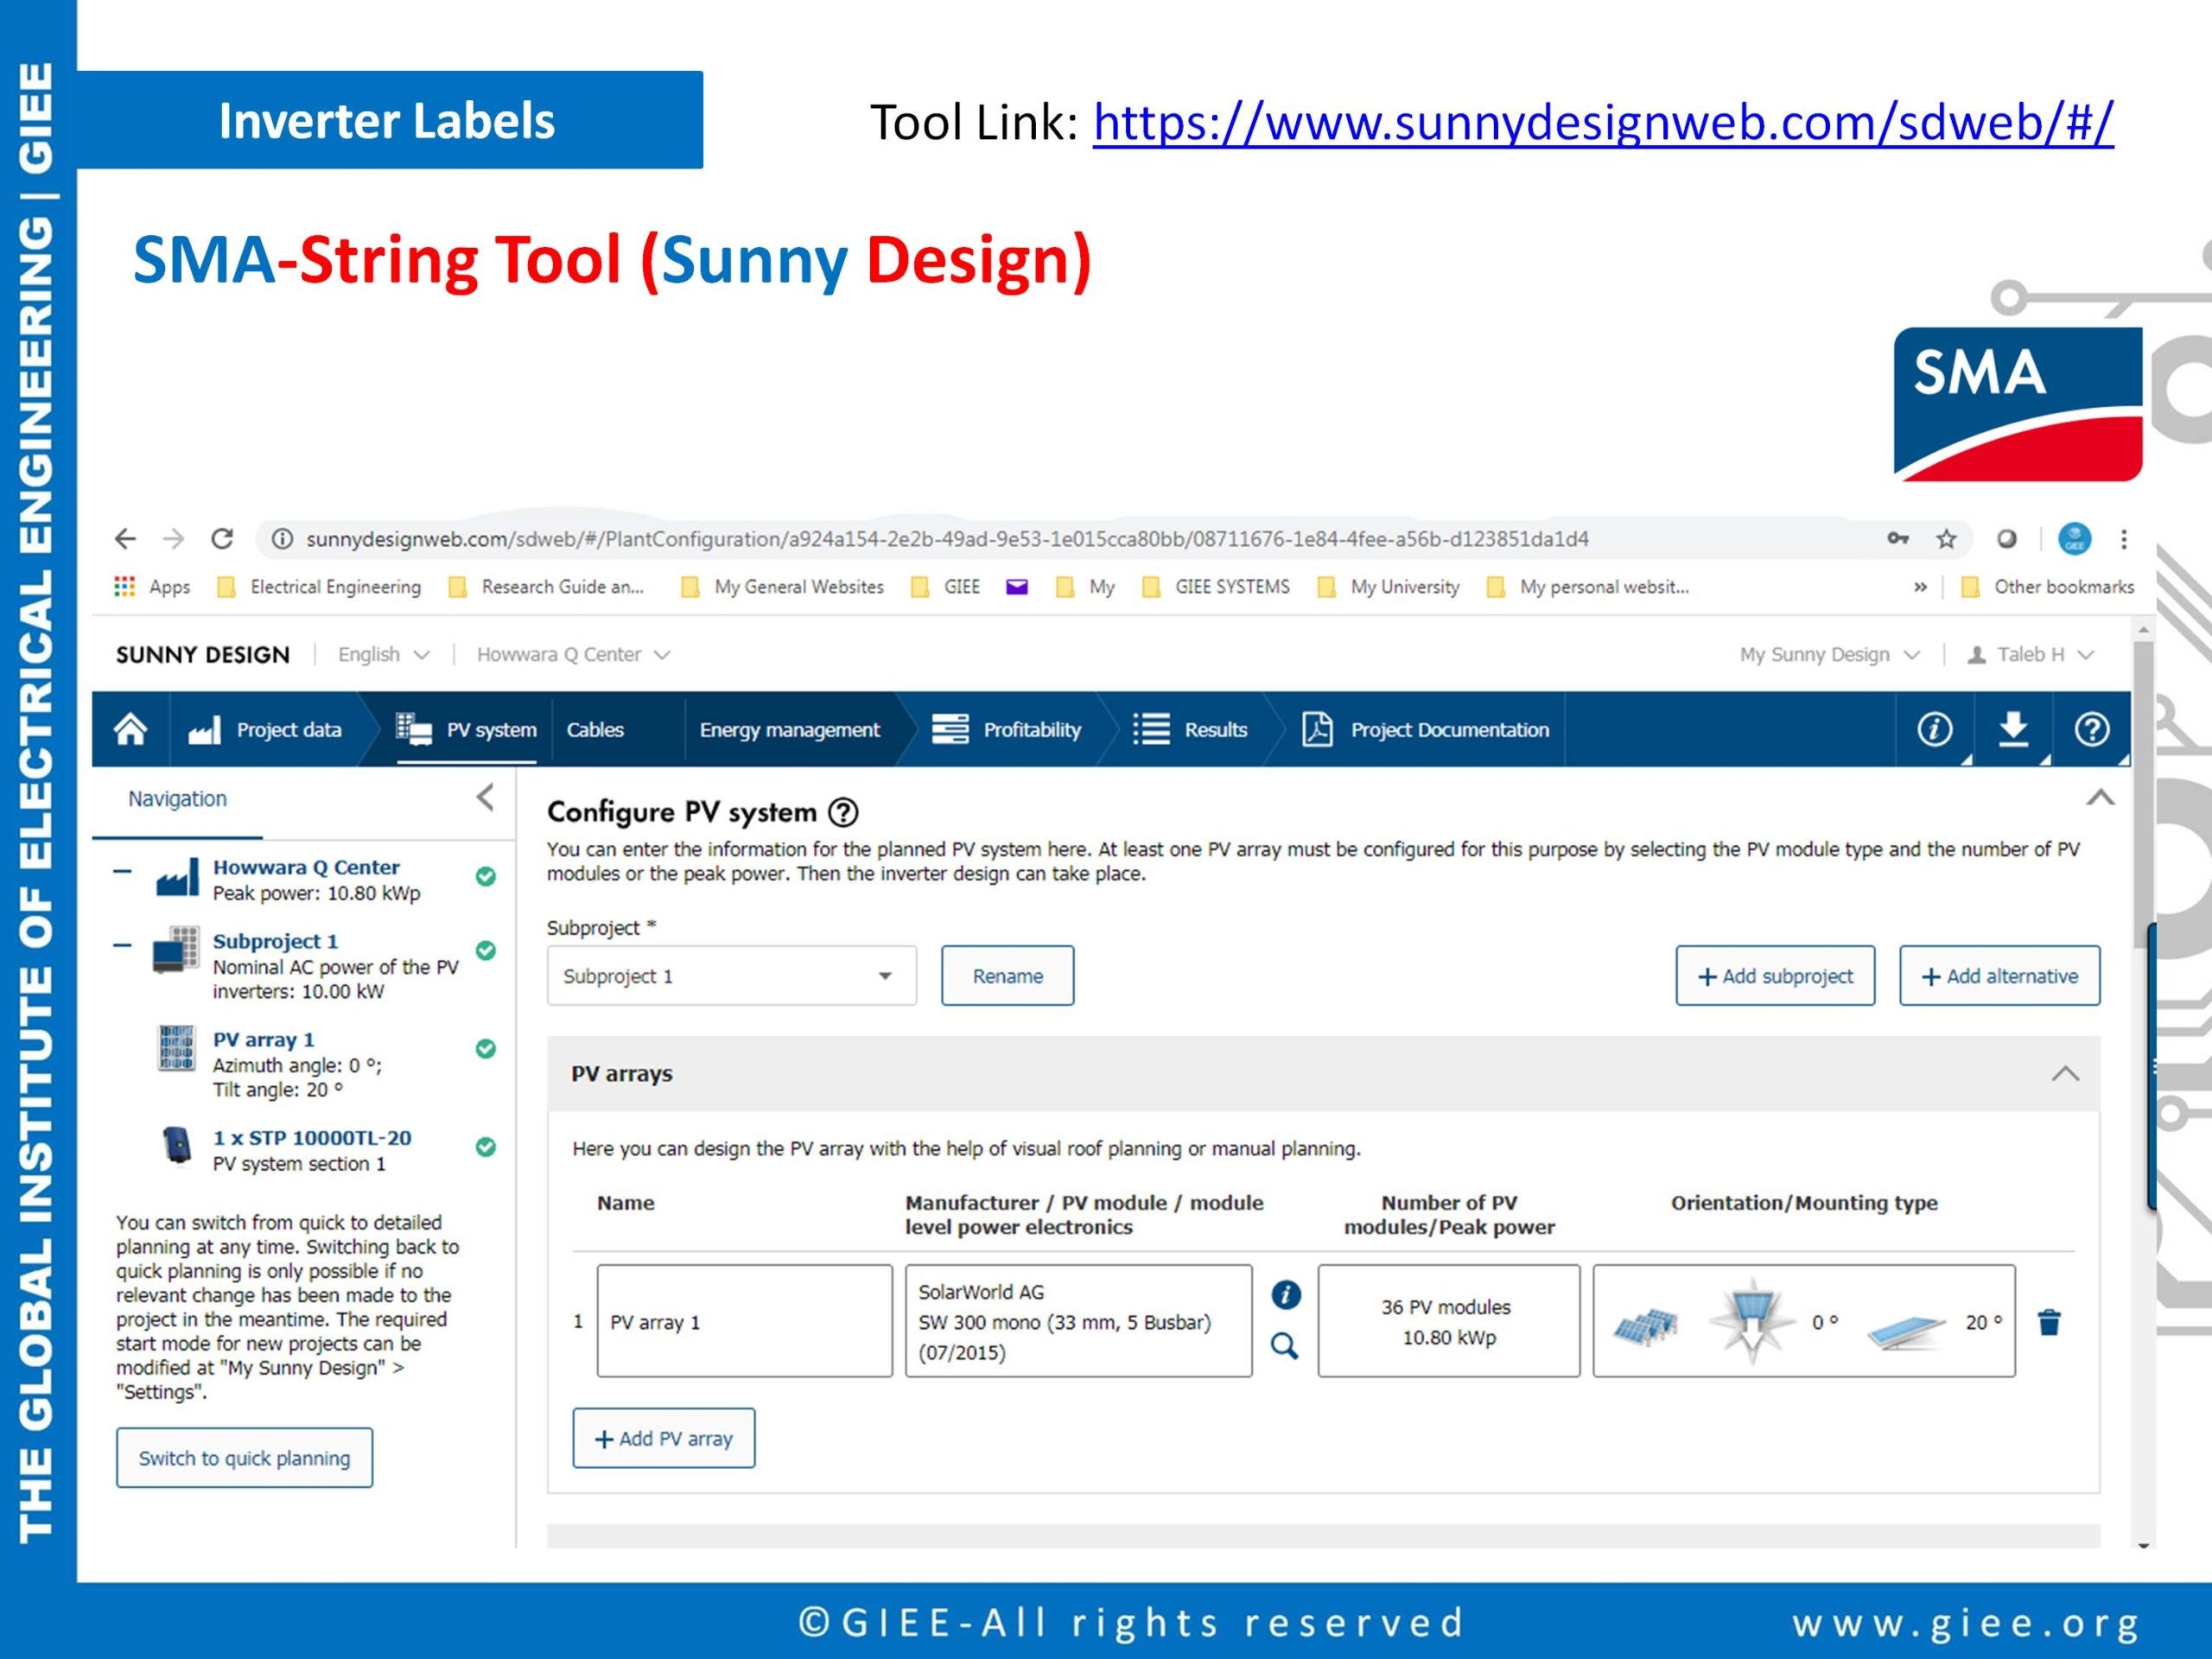Open the Electrical Engineering bookmark folder

pos(320,587)
